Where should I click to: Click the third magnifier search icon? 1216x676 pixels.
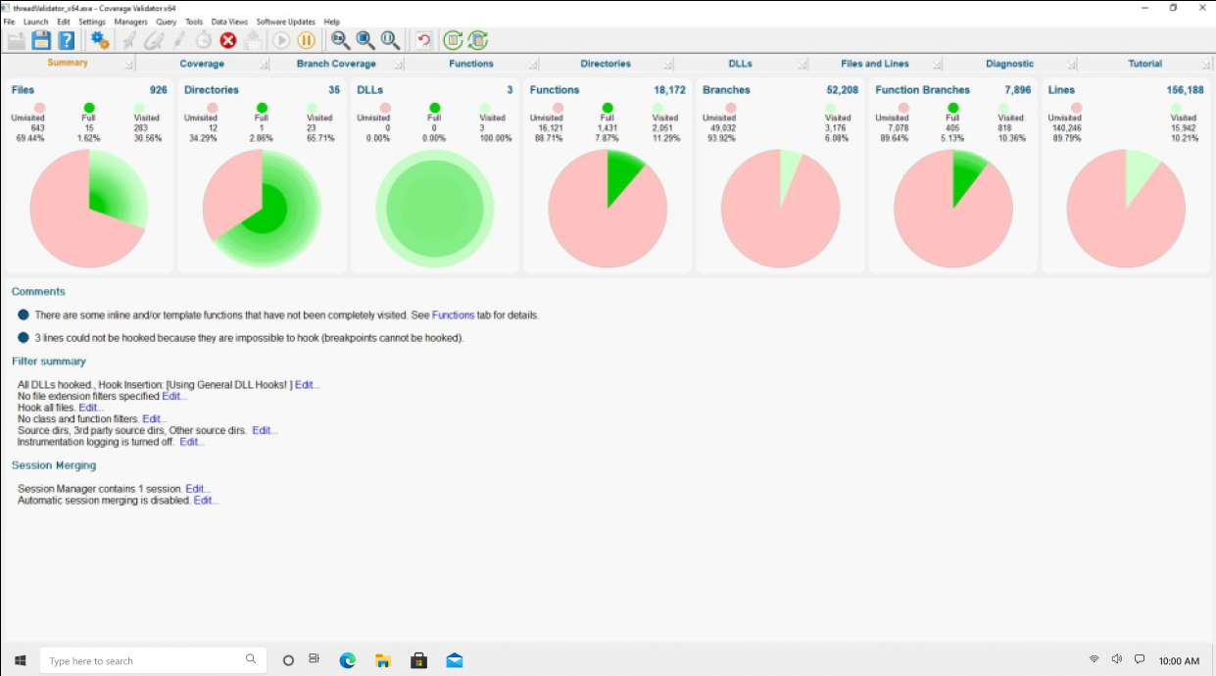point(390,40)
